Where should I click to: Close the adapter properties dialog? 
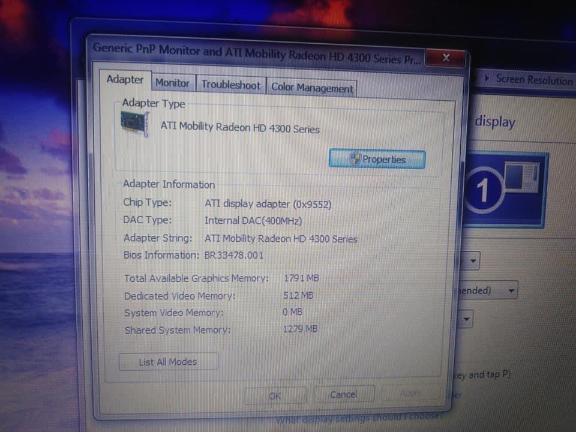446,58
